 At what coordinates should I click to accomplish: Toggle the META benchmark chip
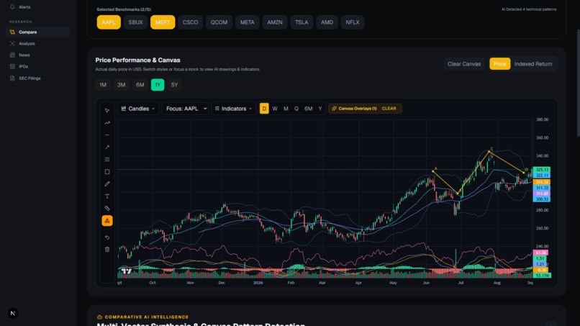pos(247,22)
